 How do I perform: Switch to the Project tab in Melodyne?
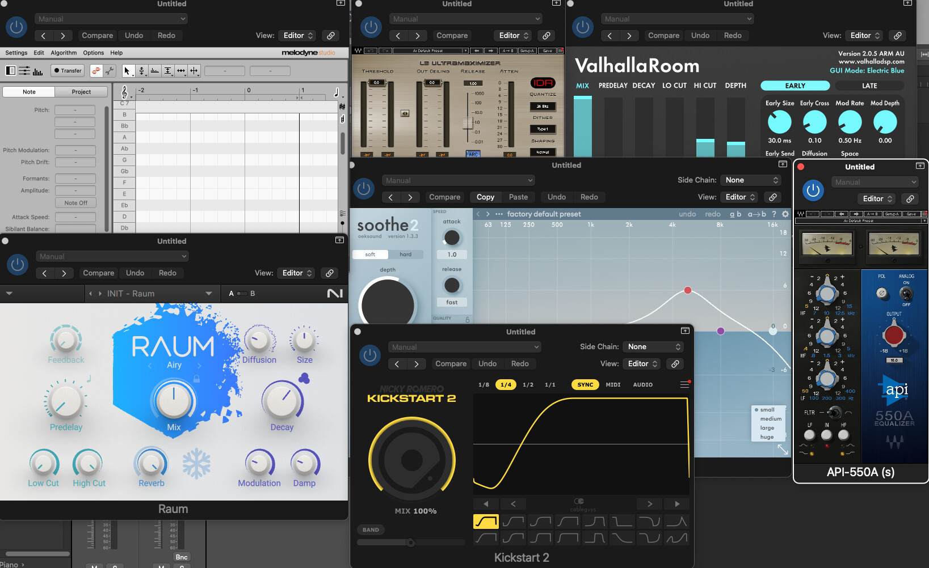pos(81,92)
